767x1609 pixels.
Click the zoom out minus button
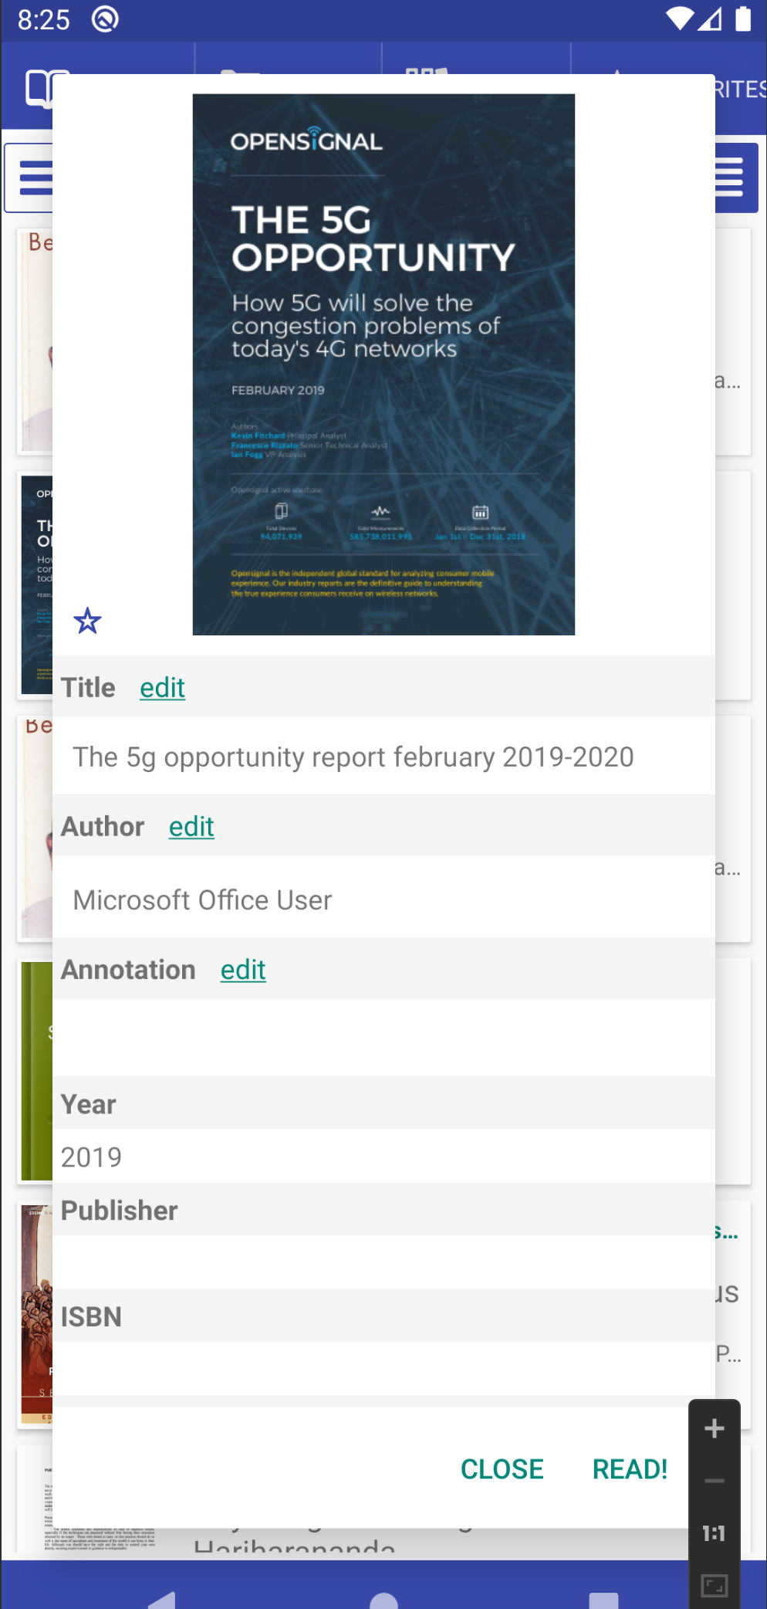tap(714, 1481)
